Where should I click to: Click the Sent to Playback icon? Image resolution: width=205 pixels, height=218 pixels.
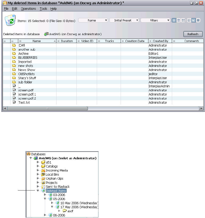[43, 187]
